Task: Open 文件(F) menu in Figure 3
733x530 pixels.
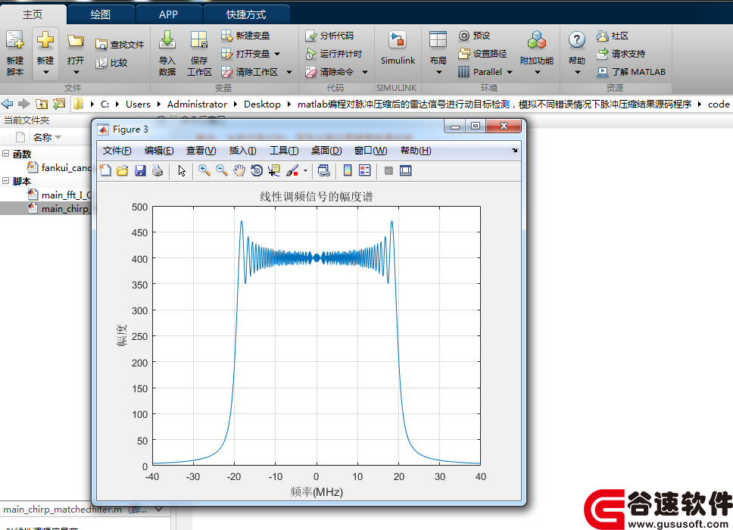Action: click(117, 151)
